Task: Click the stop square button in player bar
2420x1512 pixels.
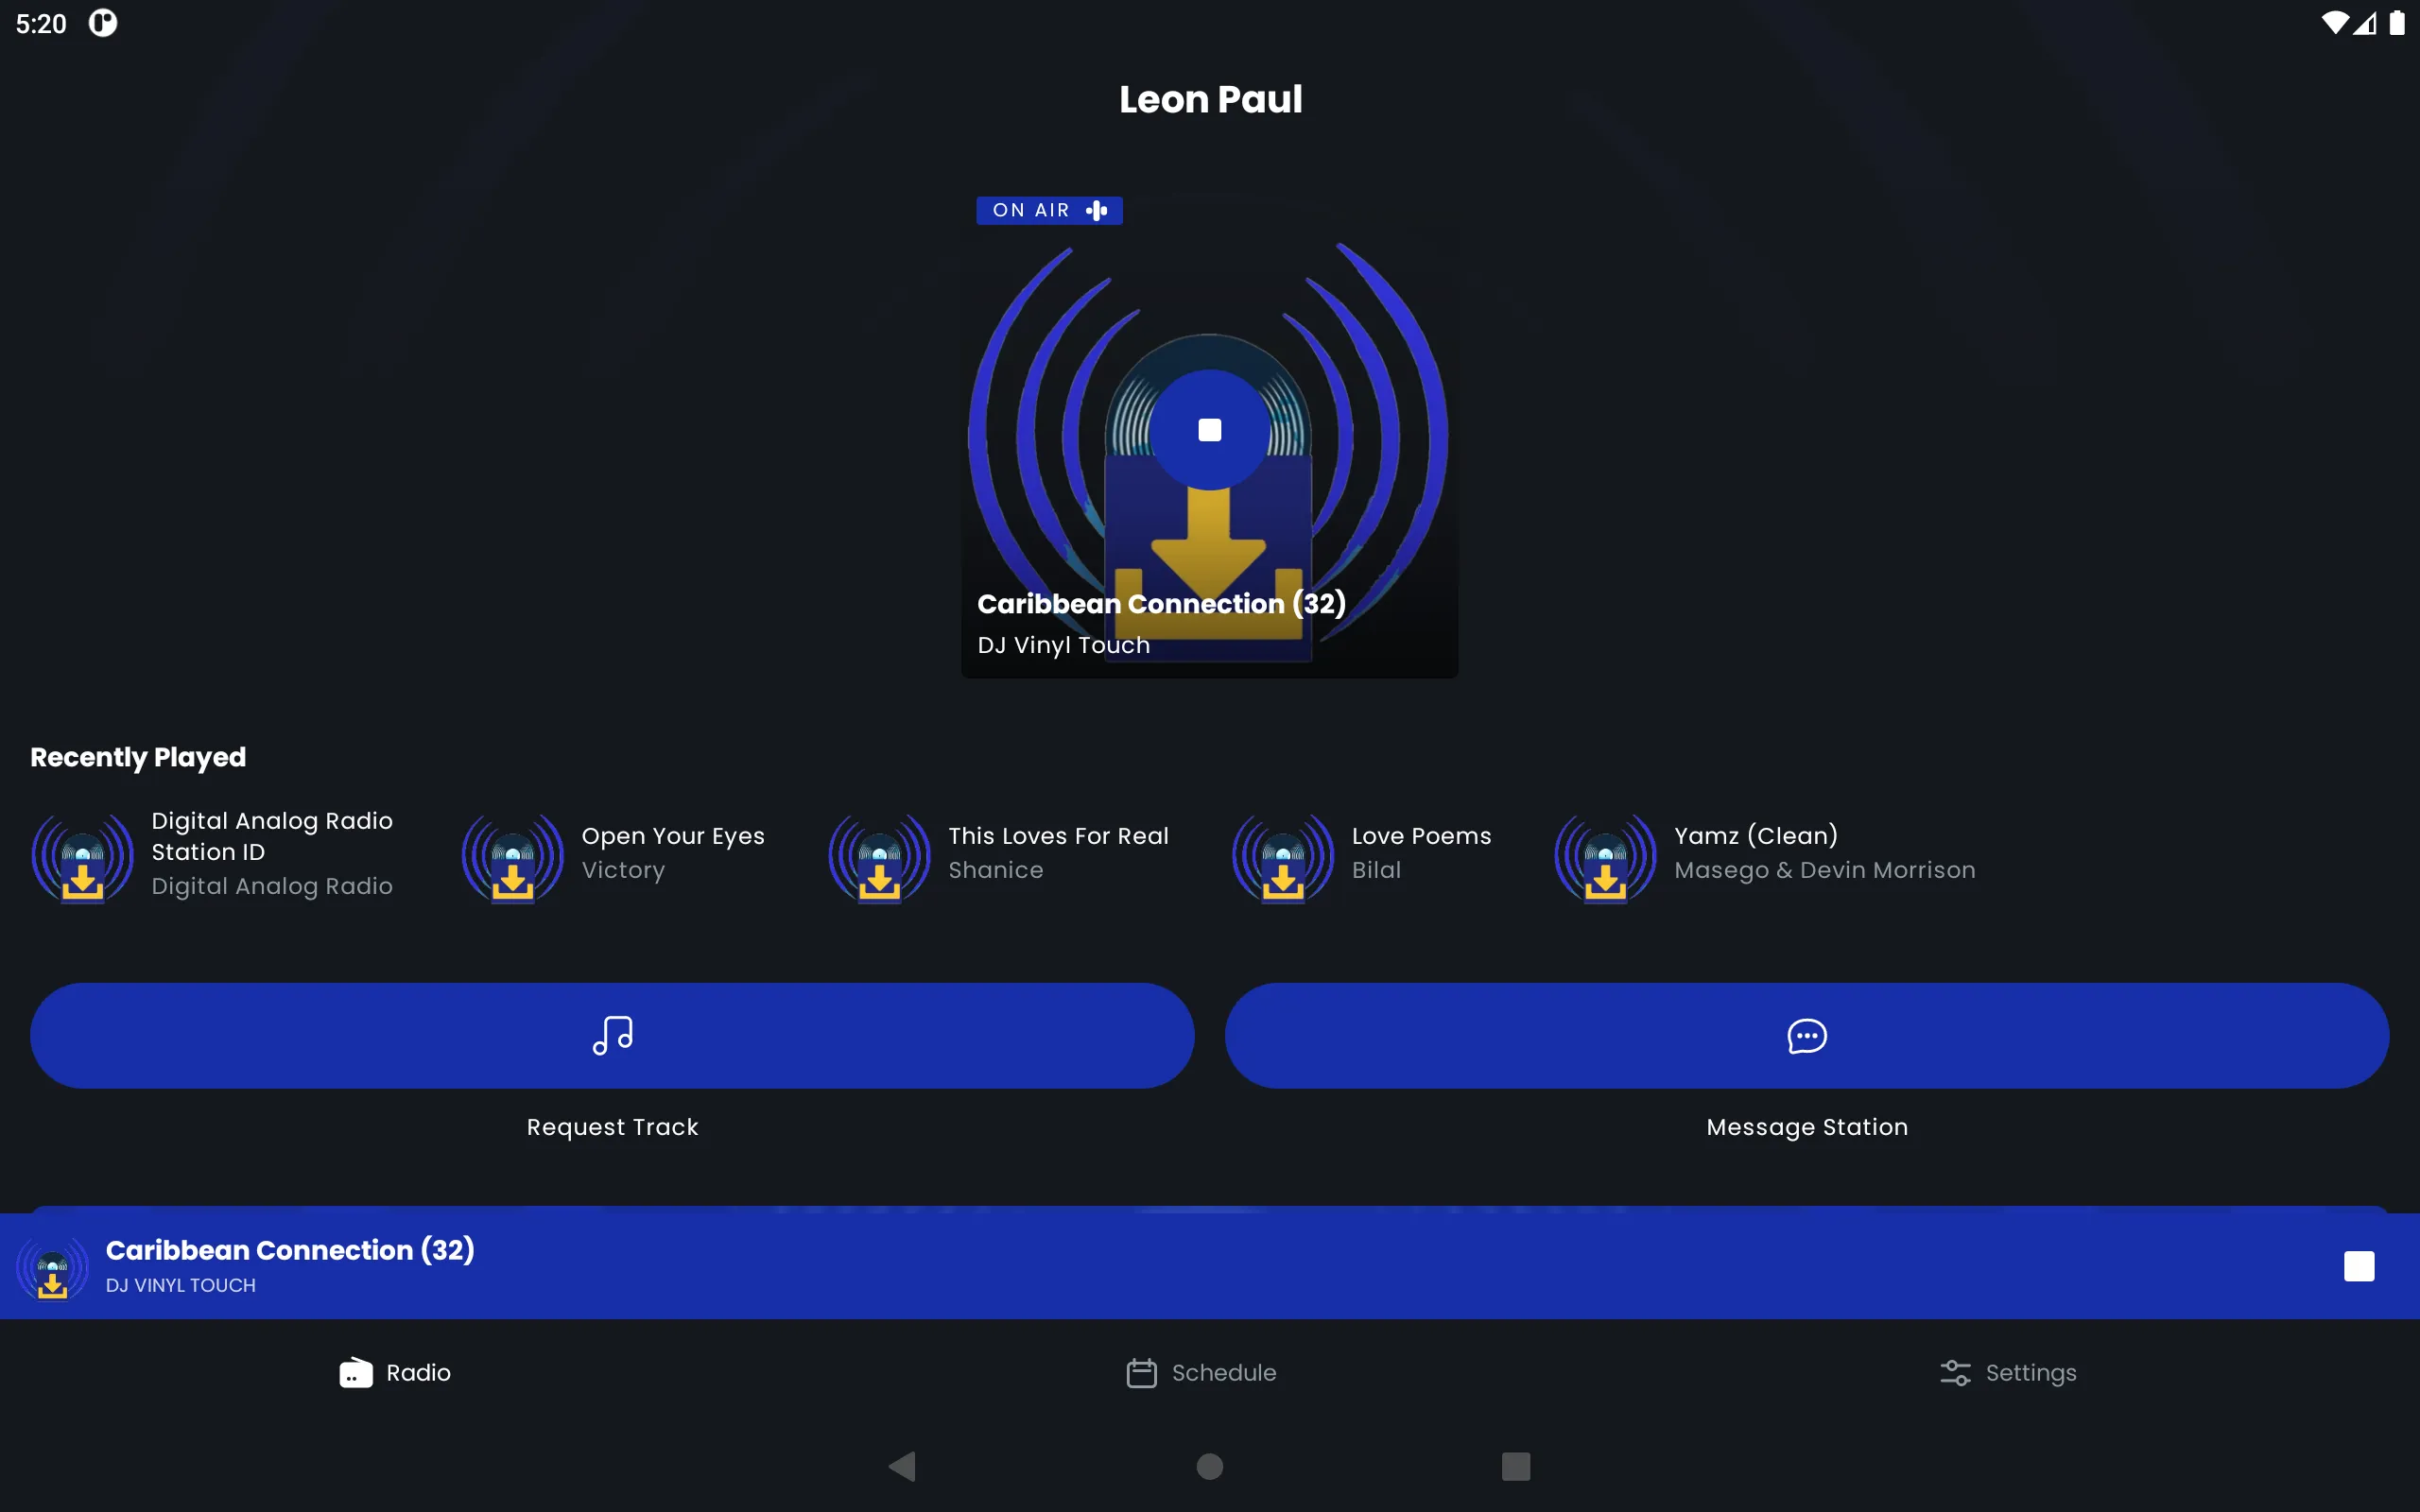Action: tap(2359, 1266)
